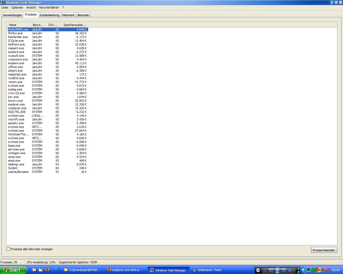Screen dimensions: 343x274
Task: Select the Prozesse tab
Action: pos(31,14)
